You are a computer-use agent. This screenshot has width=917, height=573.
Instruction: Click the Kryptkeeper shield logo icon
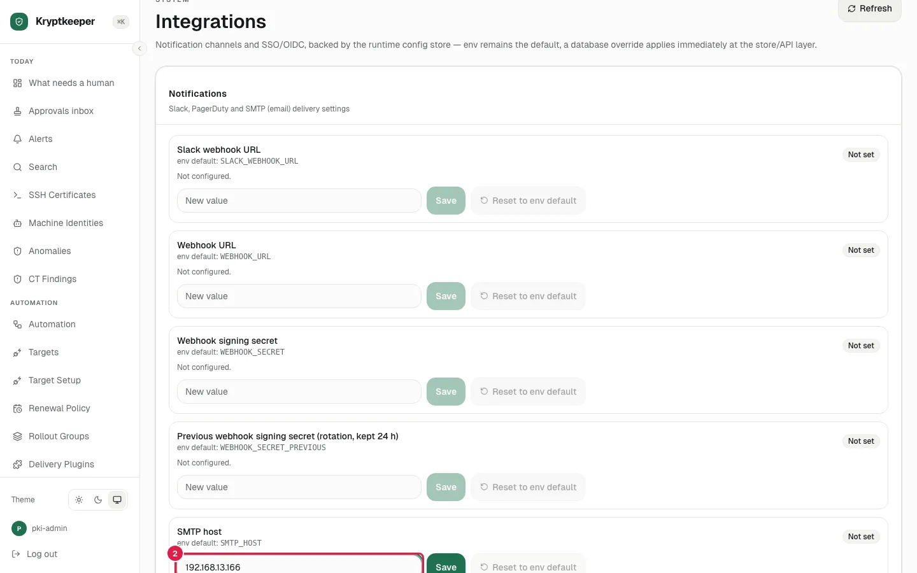19,22
